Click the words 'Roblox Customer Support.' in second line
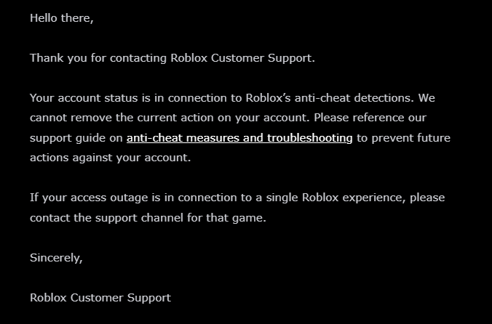 (242, 58)
